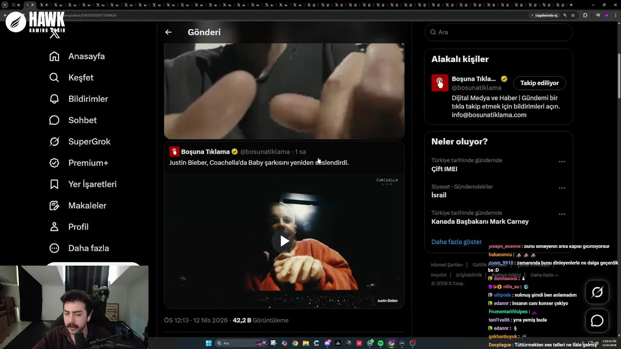Open more options for Çift IMEI trend
The width and height of the screenshot is (621, 349).
coord(562,161)
